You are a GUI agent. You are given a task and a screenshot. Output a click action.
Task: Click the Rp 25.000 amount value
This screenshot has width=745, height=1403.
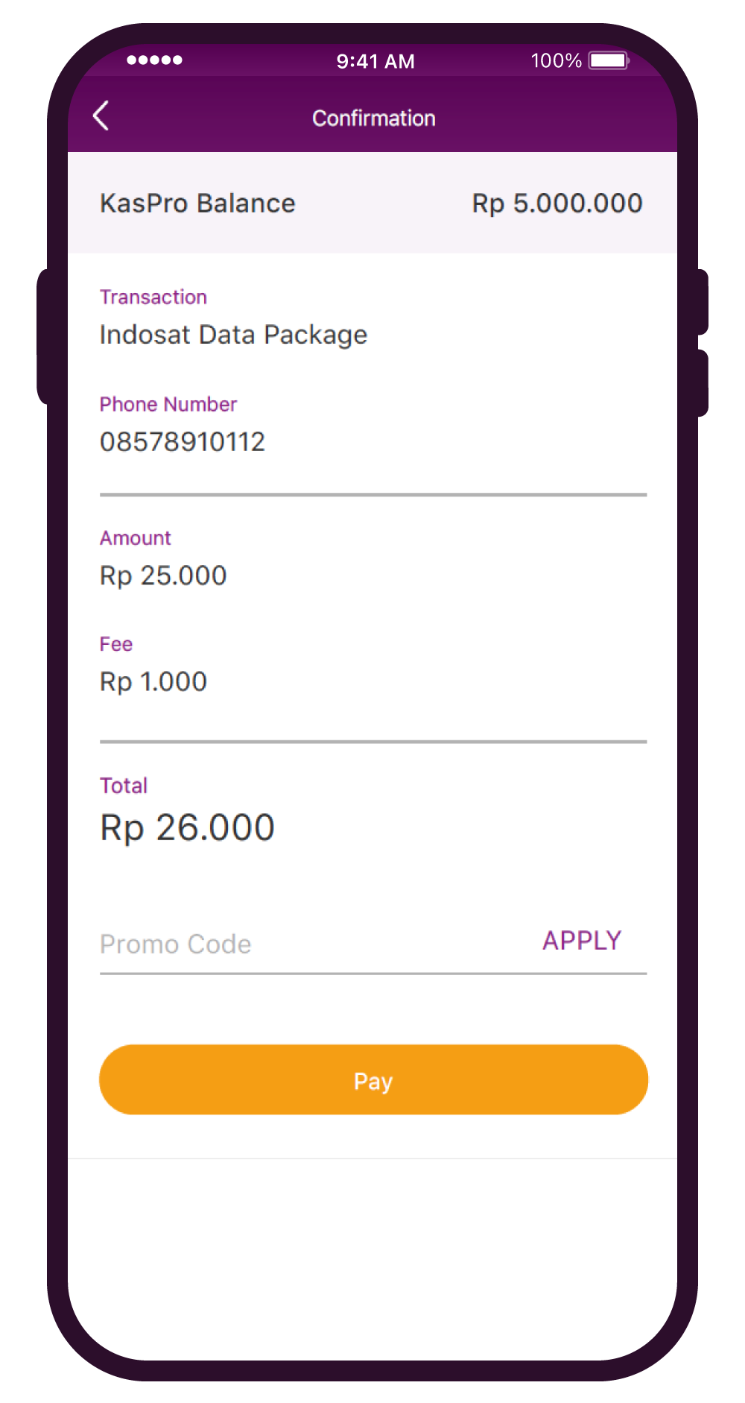coord(163,576)
